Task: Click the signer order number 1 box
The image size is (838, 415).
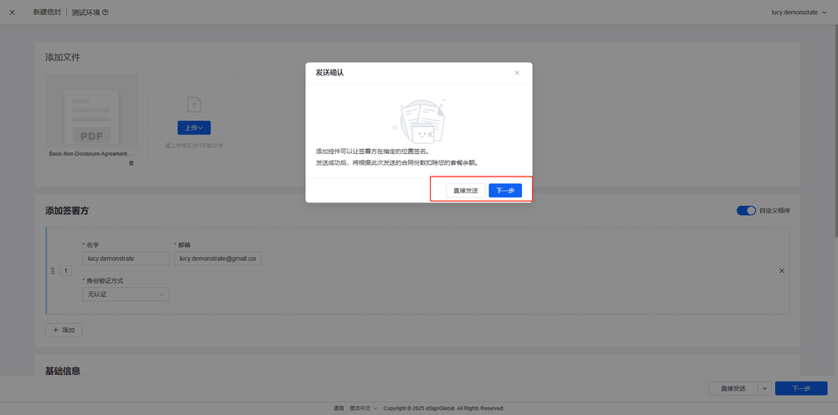Action: pyautogui.click(x=65, y=270)
